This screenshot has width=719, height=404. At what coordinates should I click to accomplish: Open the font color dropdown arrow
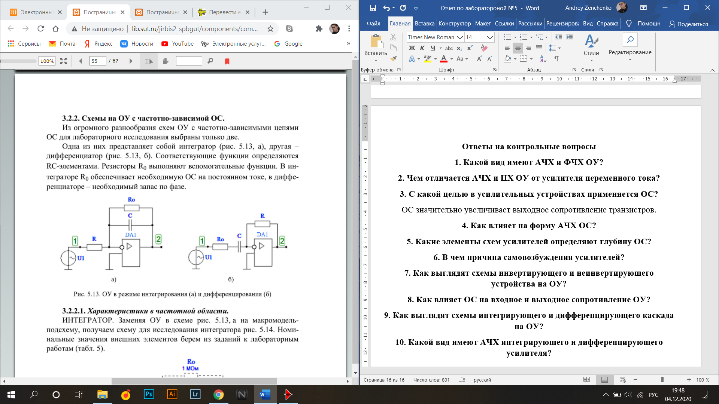click(x=452, y=59)
